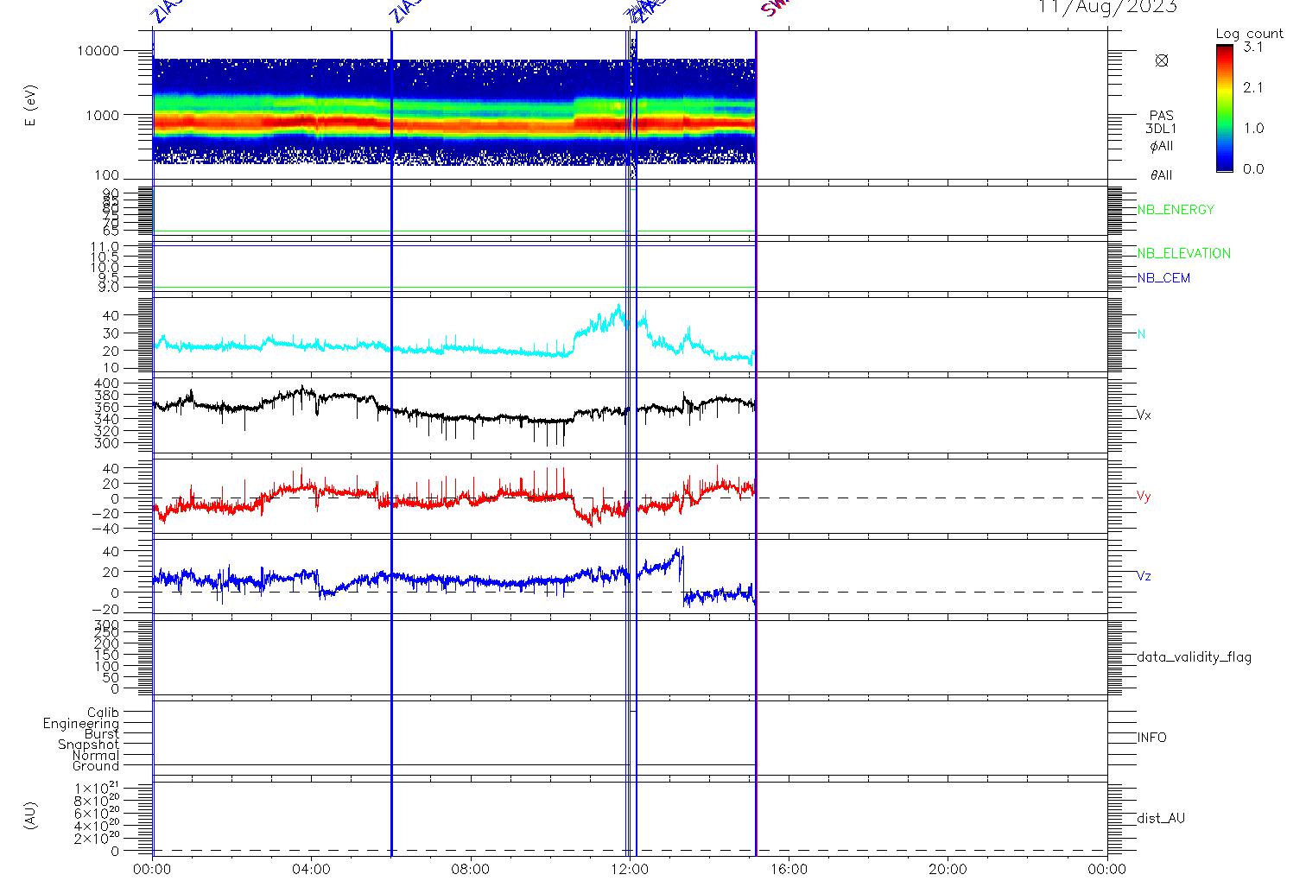Click the 16:00 time axis label
The image size is (1306, 881).
pos(789,869)
